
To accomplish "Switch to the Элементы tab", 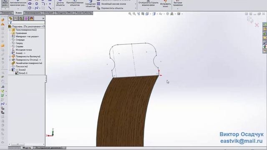I will click(x=7, y=13).
